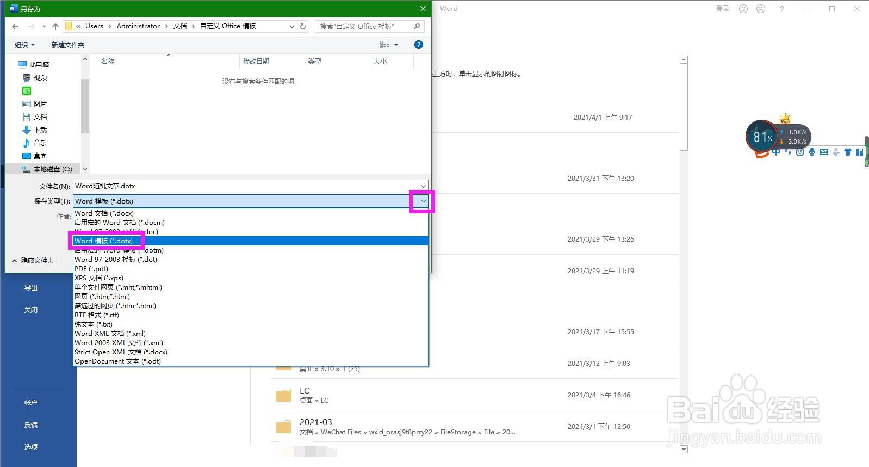Click the green iQIYI sidebar icon
Viewport: 869px width, 467px height.
point(26,90)
